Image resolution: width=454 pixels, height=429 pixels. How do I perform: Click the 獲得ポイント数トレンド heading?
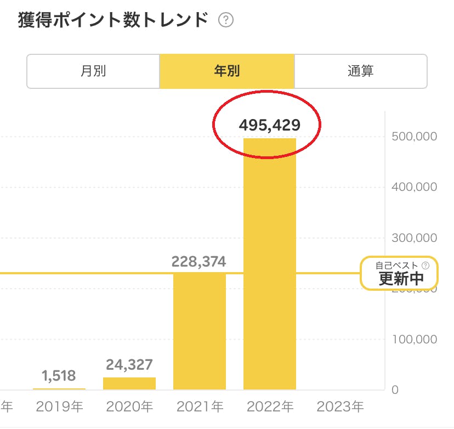(x=113, y=20)
